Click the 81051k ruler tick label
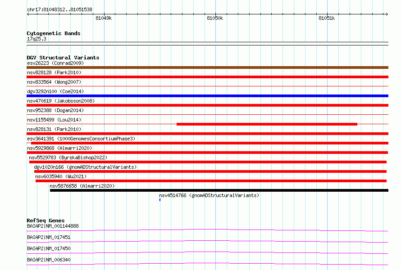This screenshot has width=401, height=270. click(327, 18)
